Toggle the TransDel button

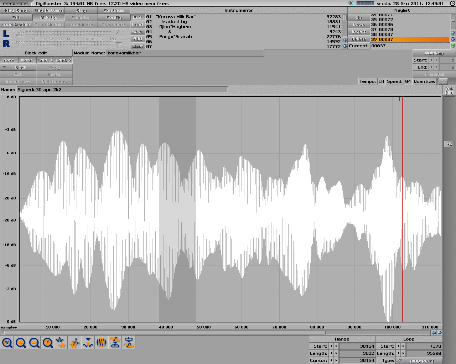point(434,74)
